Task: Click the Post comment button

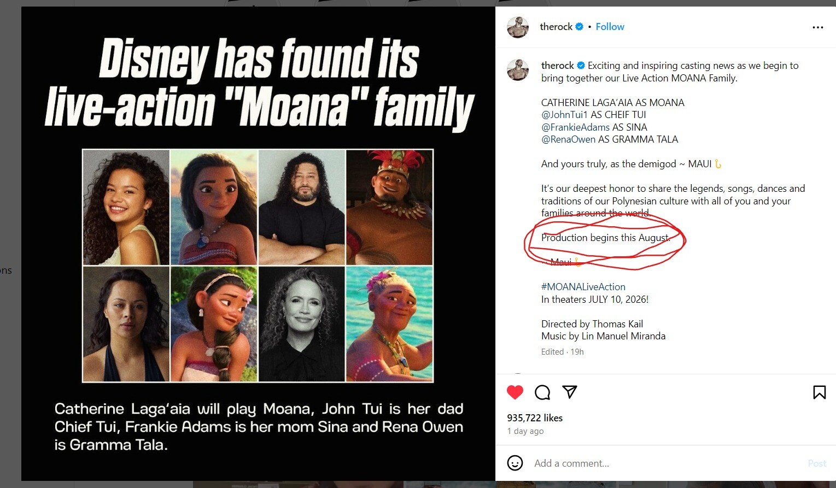Action: pyautogui.click(x=817, y=463)
